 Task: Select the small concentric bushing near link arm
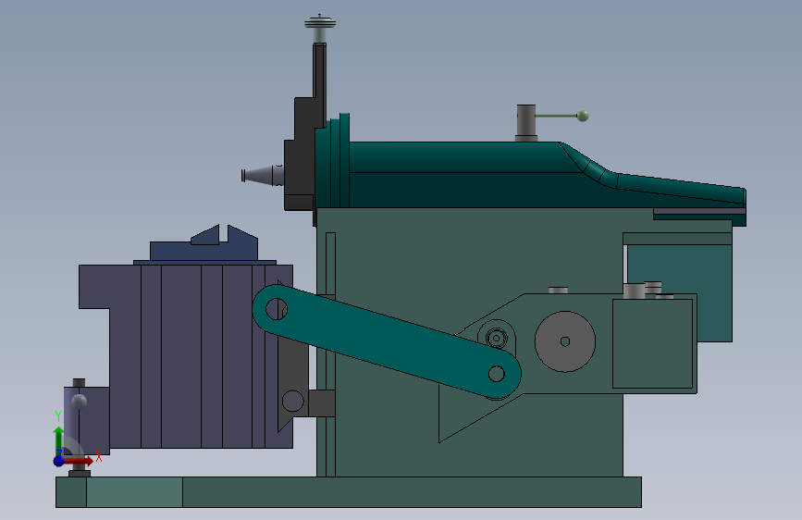pyautogui.click(x=496, y=338)
